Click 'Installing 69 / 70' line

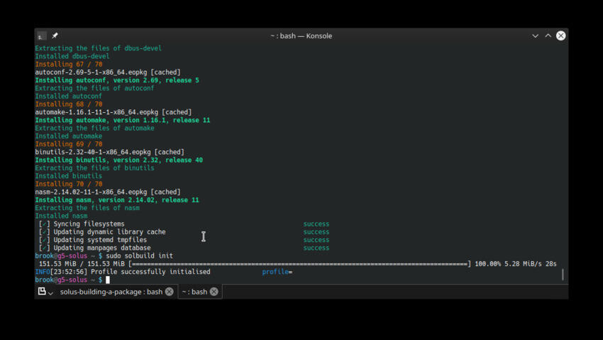69,144
